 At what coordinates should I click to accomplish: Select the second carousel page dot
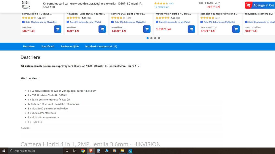point(151,38)
